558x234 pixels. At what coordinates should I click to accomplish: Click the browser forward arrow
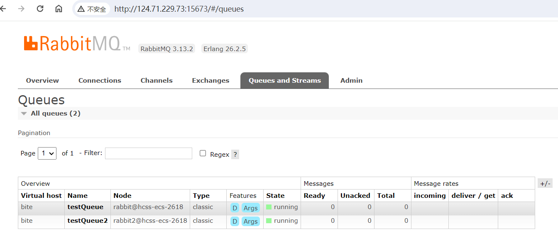point(22,9)
